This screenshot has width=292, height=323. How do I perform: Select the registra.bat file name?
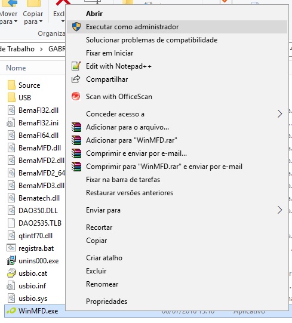tap(36, 248)
